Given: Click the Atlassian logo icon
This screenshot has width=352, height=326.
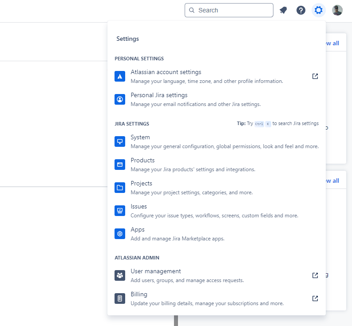Looking at the screenshot, I should (120, 76).
